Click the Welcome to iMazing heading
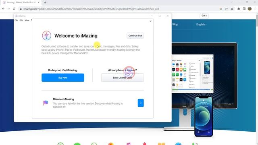Image resolution: width=258 pixels, height=145 pixels. coord(76,36)
